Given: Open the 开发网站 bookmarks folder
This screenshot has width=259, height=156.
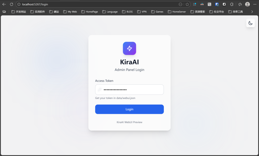Looking at the screenshot, I should pyautogui.click(x=19, y=12).
